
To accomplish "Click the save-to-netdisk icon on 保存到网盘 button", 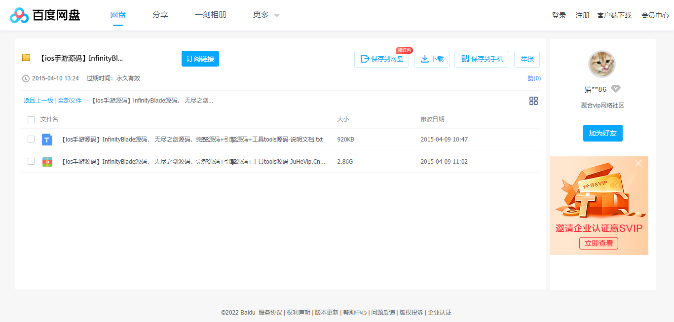I will (364, 59).
